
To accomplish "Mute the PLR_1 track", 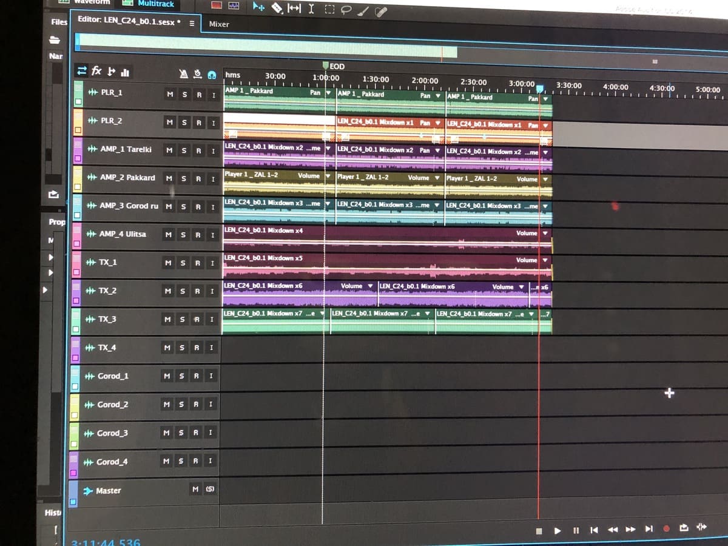I will pos(170,95).
